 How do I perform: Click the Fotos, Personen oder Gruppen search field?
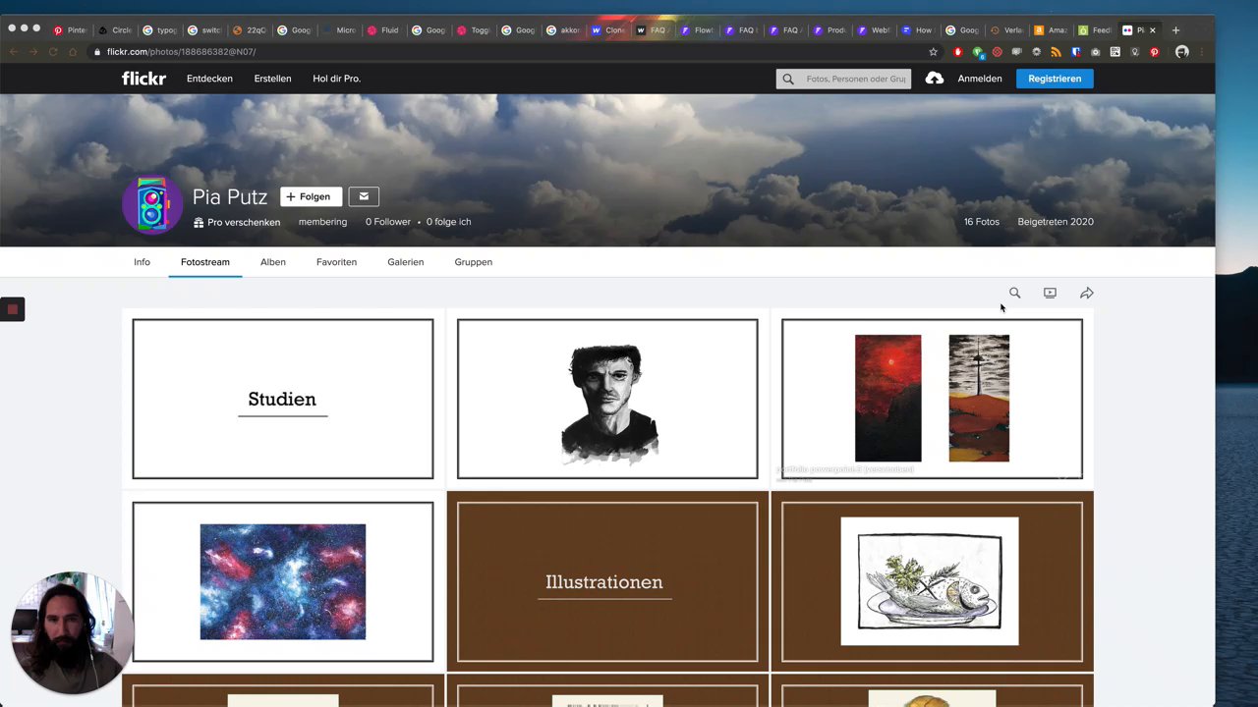(x=843, y=79)
